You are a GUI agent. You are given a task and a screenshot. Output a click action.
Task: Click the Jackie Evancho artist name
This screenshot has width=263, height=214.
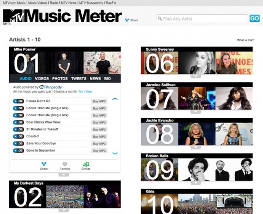point(160,121)
